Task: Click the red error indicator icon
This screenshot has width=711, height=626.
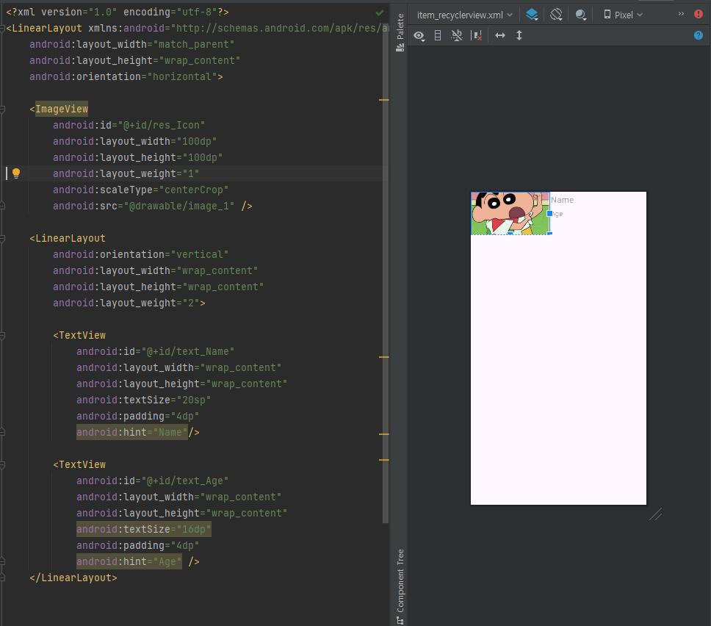Action: click(x=699, y=14)
